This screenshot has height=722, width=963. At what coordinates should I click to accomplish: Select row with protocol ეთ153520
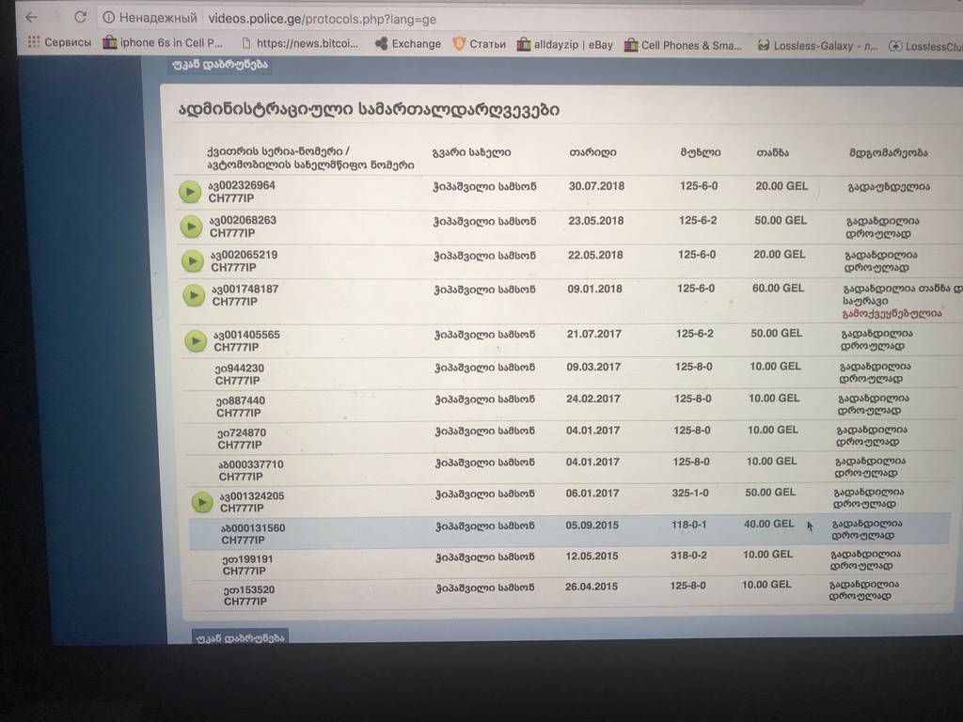pos(568,594)
